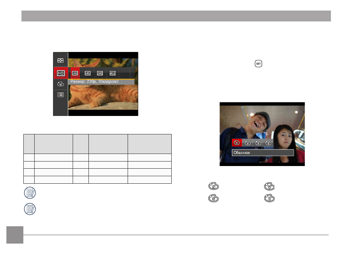
Task: Select the WEB video size option
Action: pos(113,73)
